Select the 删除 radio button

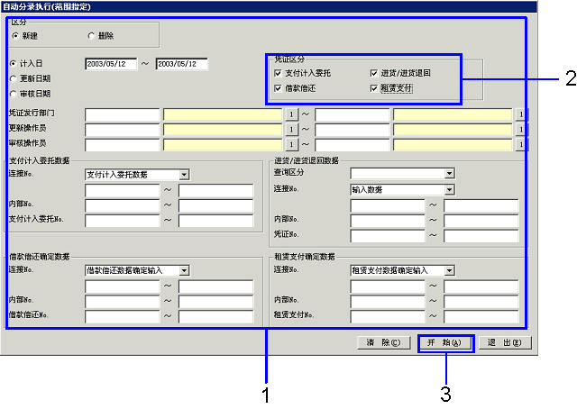click(x=91, y=36)
